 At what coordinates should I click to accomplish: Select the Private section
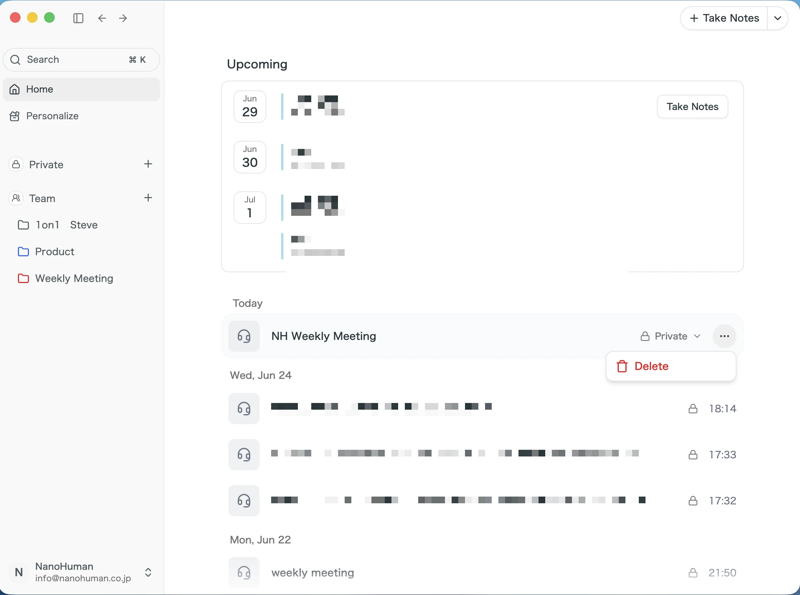[46, 165]
